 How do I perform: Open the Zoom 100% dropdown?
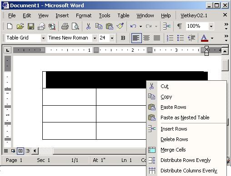pos(211,26)
